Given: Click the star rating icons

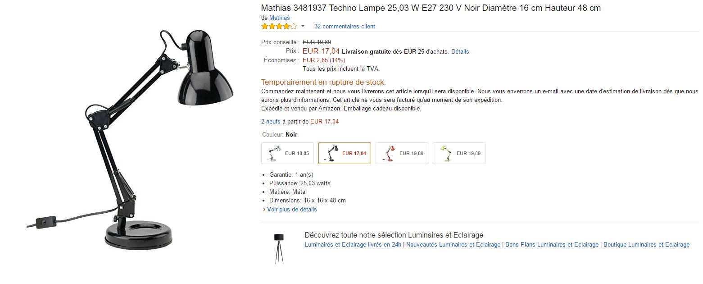Looking at the screenshot, I should pyautogui.click(x=279, y=26).
